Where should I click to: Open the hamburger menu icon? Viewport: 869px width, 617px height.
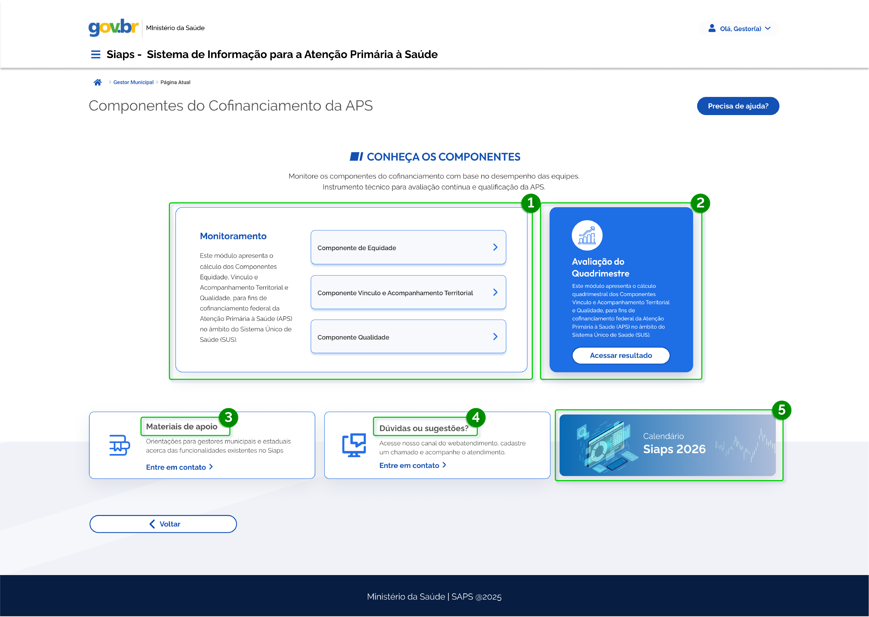coord(96,54)
